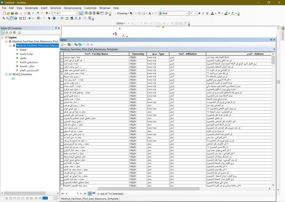The width and height of the screenshot is (285, 202).
Task: Click the Add Data button
Action: point(47,13)
